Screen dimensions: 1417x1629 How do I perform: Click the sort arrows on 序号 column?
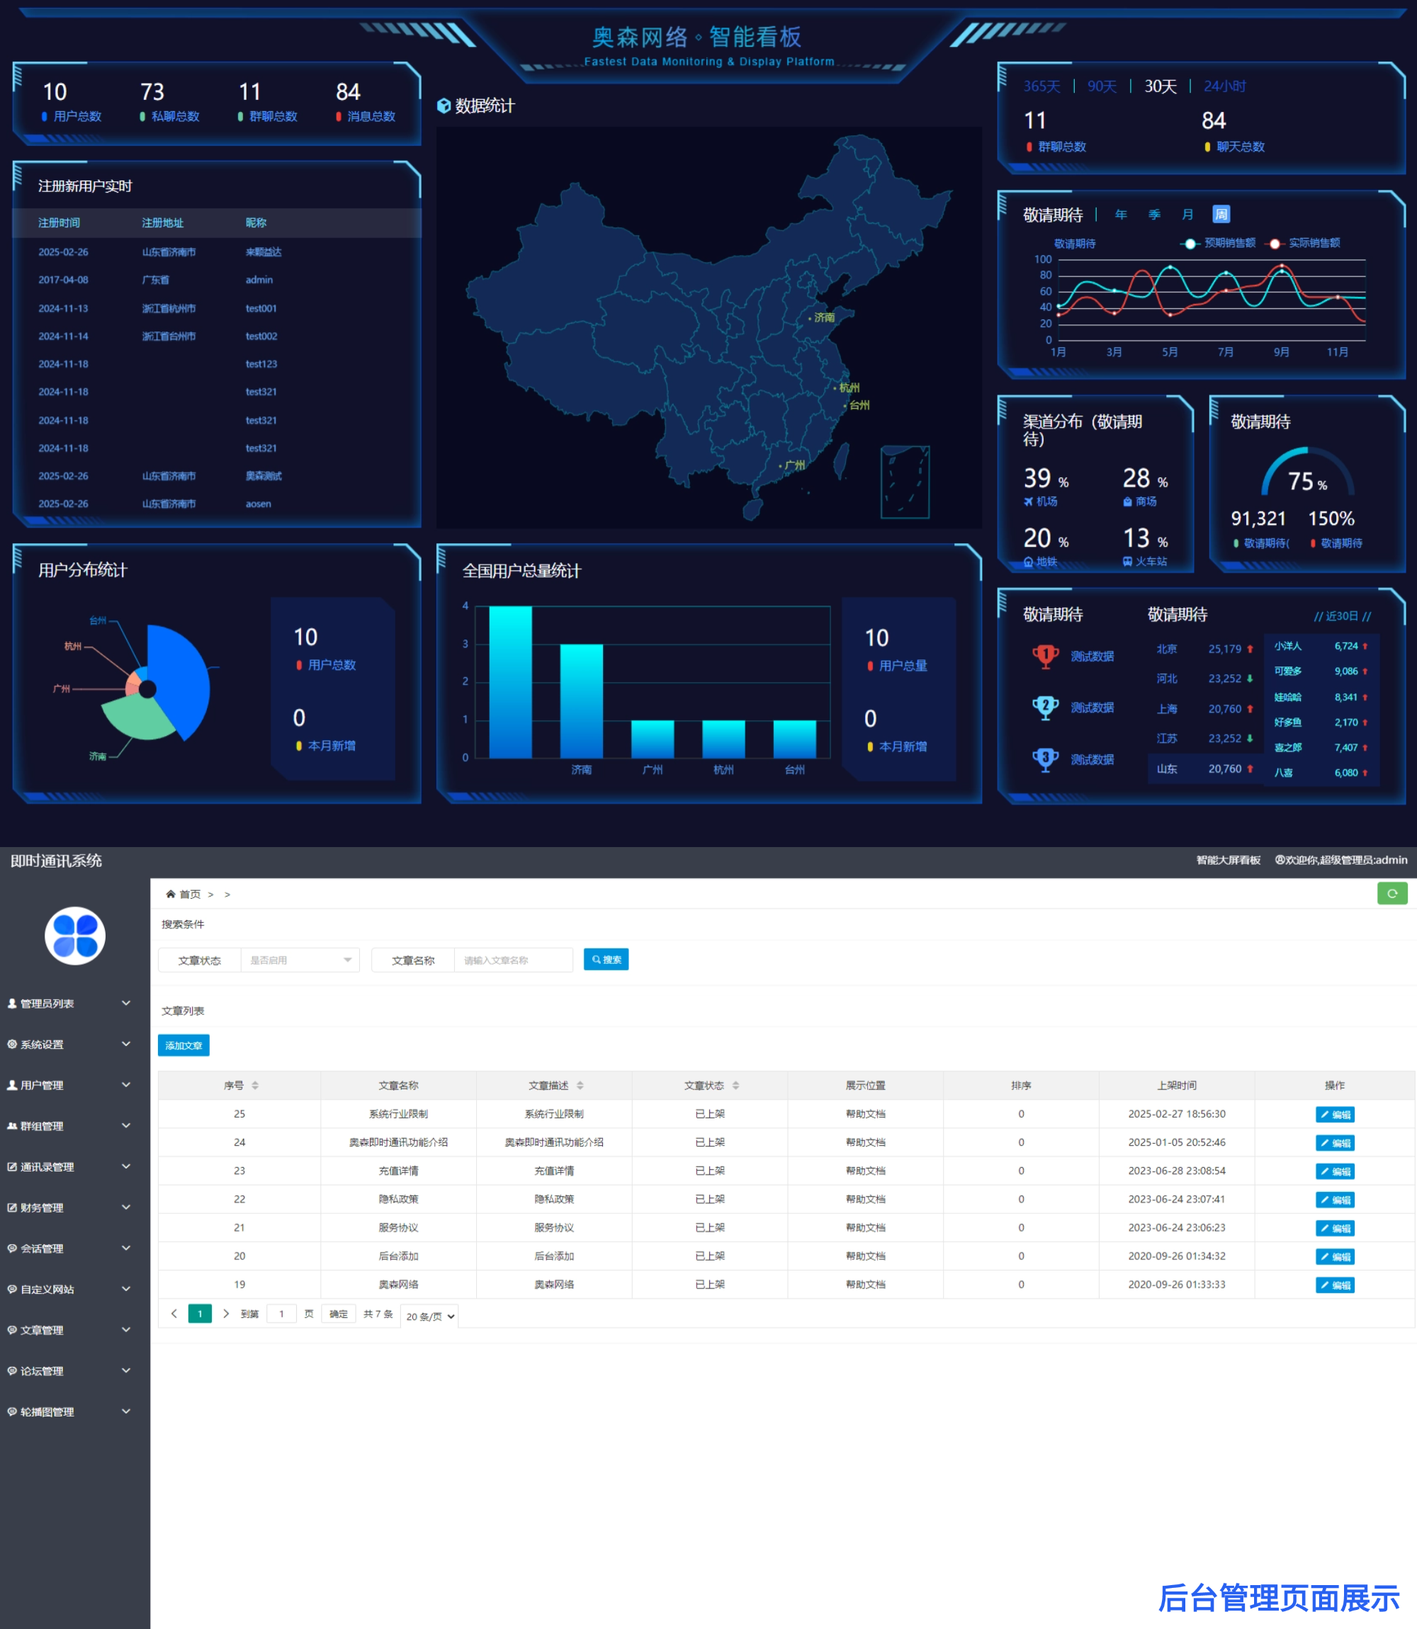coord(254,1085)
